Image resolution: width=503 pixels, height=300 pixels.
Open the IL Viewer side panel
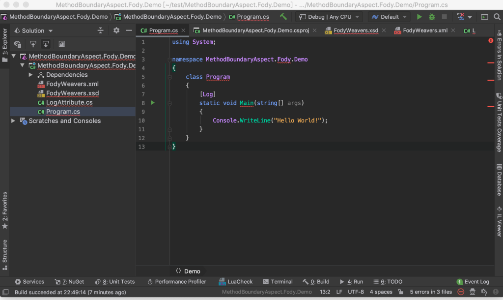(499, 222)
